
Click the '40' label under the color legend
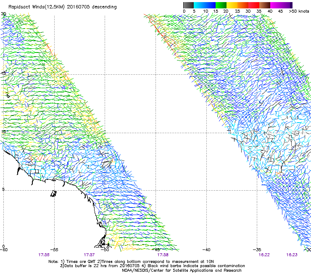(x=270, y=11)
